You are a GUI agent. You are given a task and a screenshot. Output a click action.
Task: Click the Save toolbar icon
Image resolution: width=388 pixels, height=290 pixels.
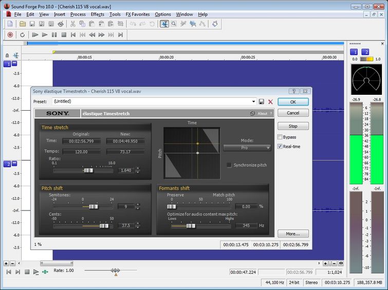pos(32,24)
